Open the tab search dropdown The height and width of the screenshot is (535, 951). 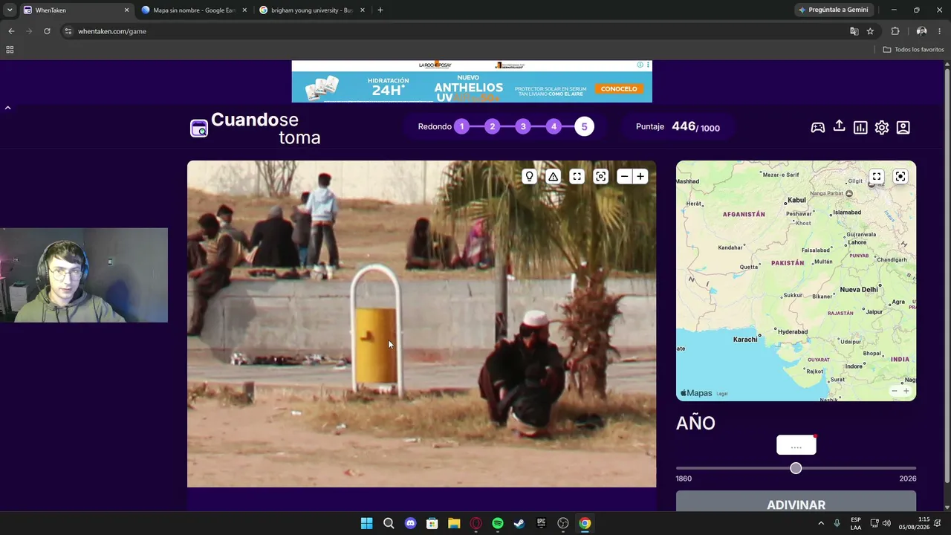coord(10,10)
